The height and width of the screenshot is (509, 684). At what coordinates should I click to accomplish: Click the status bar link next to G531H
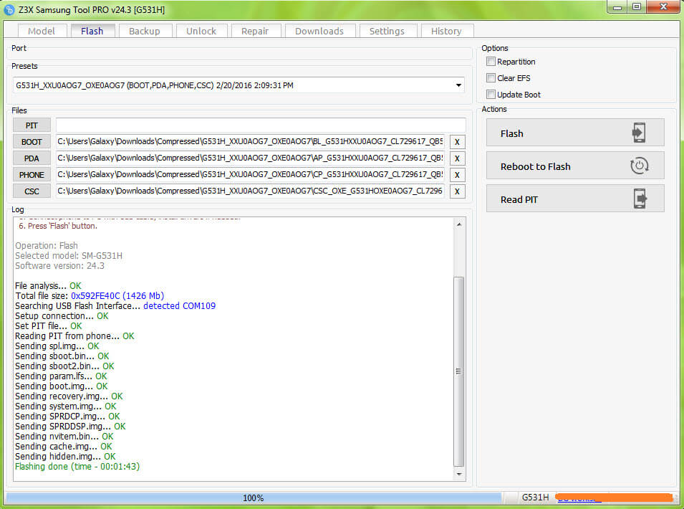[x=579, y=498]
